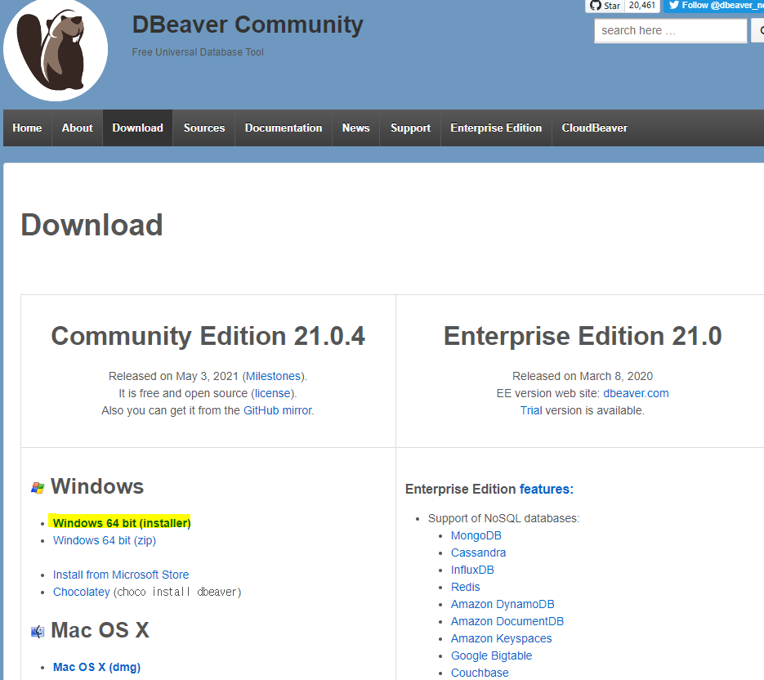Click the 'Enterprise Edition 21.0' heading

pyautogui.click(x=583, y=337)
